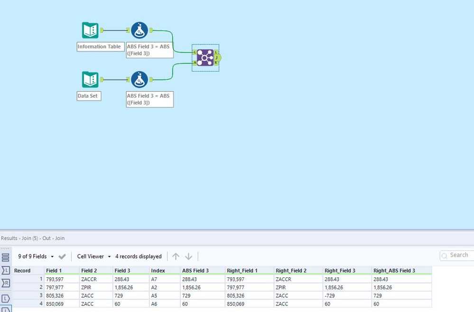The image size is (474, 312).
Task: Click output anchor of Formula after Information Table
Action: [151, 30]
